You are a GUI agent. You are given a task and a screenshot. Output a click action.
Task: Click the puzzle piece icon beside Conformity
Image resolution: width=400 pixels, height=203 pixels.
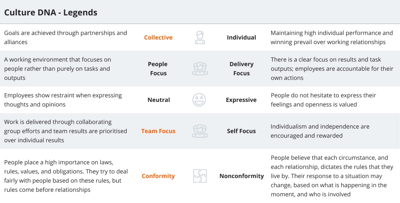200,176
